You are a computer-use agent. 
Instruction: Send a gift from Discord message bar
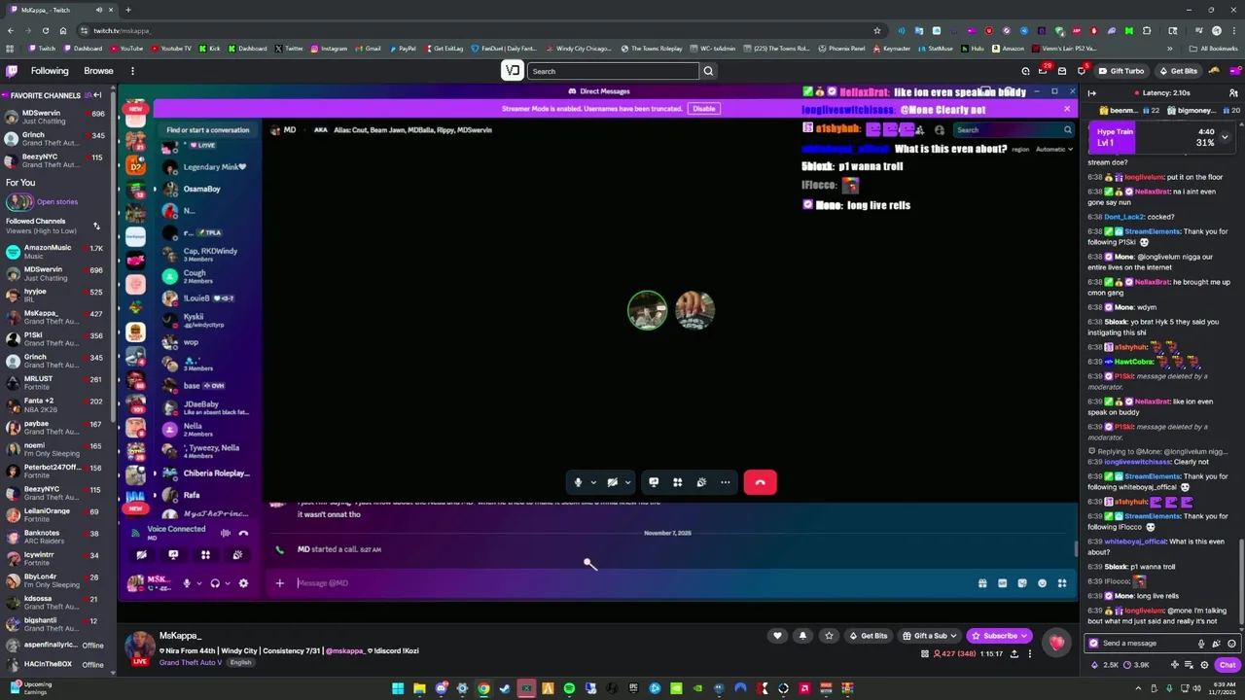[982, 583]
